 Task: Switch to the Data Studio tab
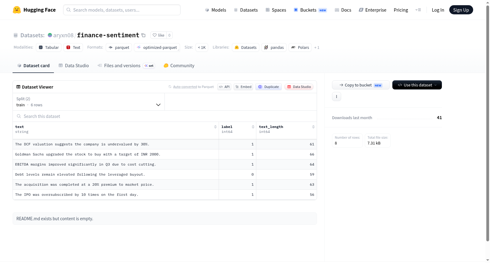tap(74, 66)
